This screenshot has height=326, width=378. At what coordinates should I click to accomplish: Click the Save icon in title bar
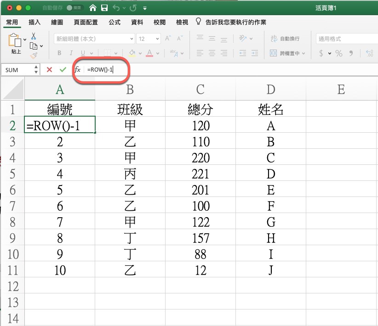click(x=104, y=8)
